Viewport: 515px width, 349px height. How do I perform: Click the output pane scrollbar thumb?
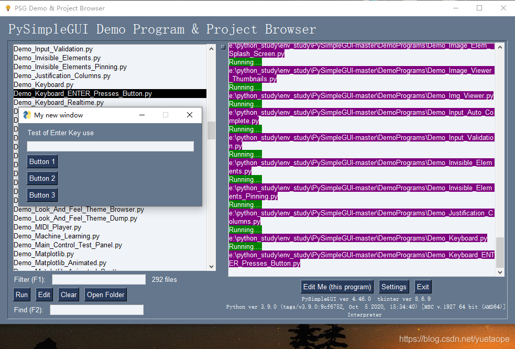click(500, 253)
